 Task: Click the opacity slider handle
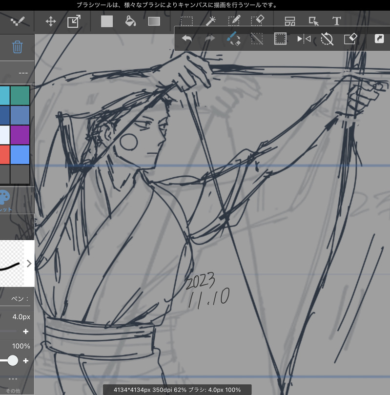(13, 360)
